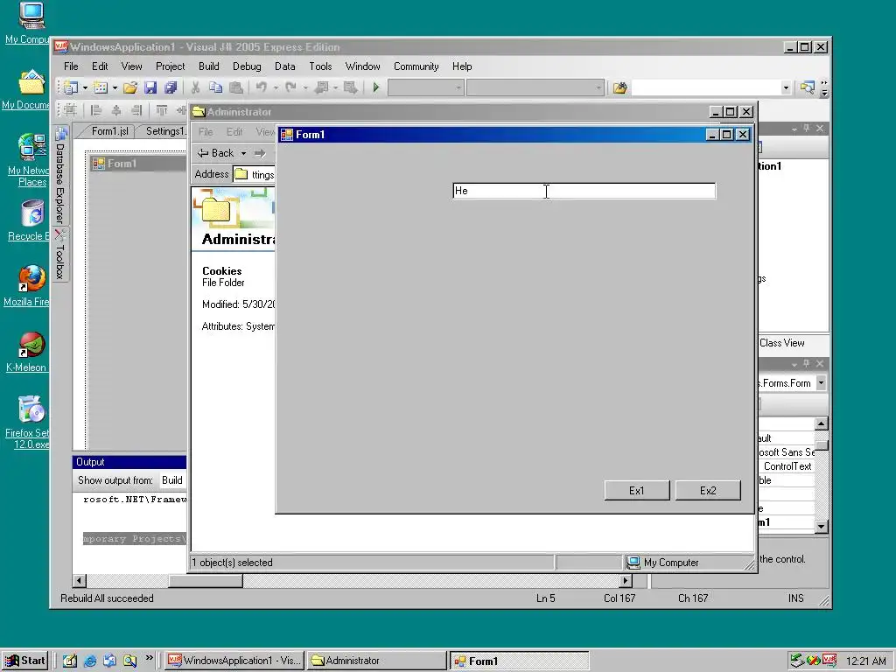The width and height of the screenshot is (896, 672).
Task: Click the Properties grid scroll-down arrow
Action: pos(821,526)
